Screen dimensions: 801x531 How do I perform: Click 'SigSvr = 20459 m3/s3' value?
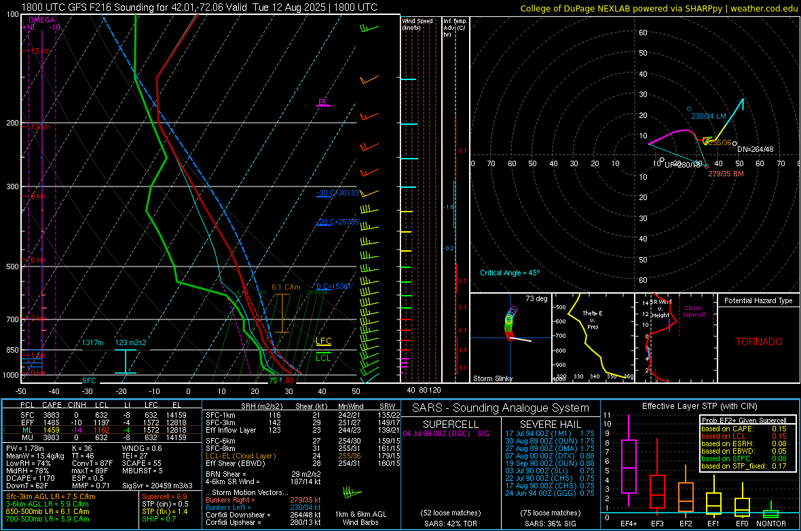click(157, 486)
